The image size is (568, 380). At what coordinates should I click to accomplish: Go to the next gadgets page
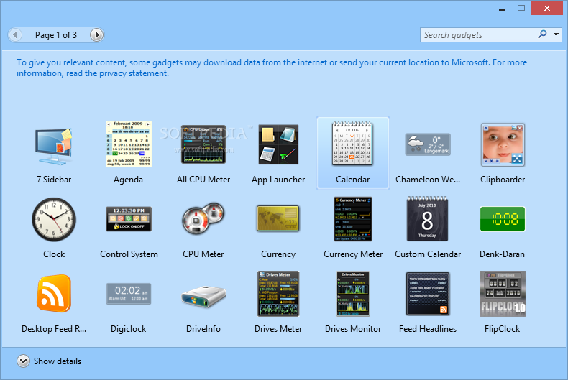(96, 34)
